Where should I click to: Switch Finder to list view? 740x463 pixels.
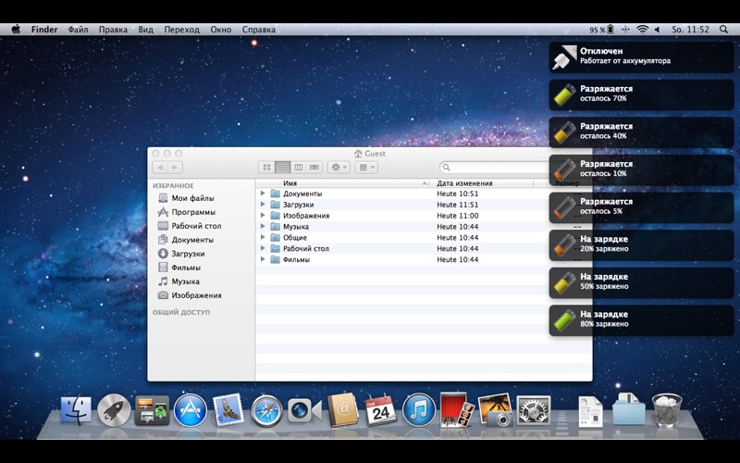pos(283,168)
